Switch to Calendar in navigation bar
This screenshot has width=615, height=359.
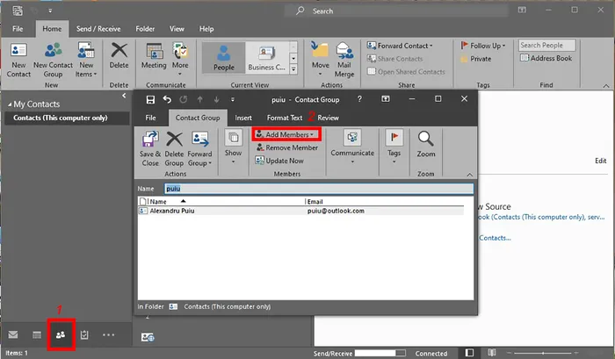tap(37, 334)
